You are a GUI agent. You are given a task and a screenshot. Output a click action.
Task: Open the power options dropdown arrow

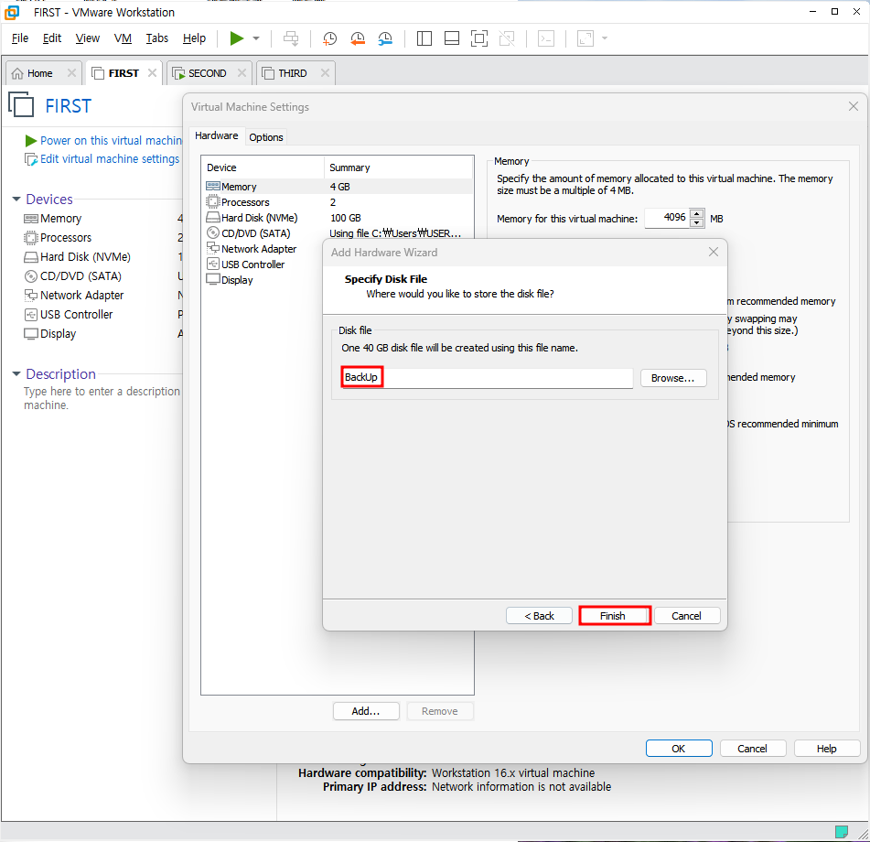coord(256,38)
